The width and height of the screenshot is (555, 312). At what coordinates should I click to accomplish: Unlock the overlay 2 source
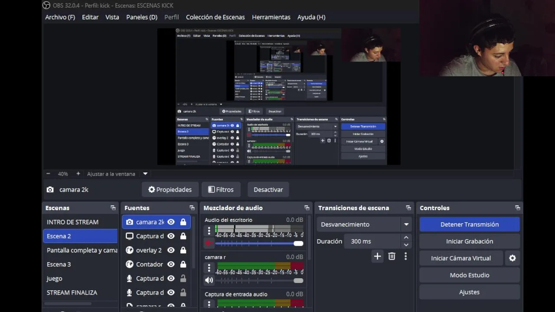183,250
